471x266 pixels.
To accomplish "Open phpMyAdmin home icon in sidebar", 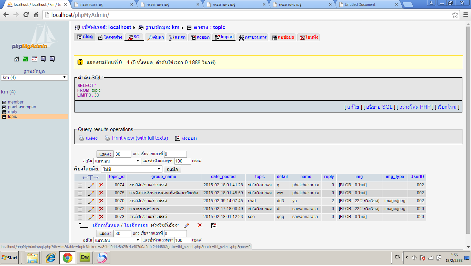I will coord(17,59).
